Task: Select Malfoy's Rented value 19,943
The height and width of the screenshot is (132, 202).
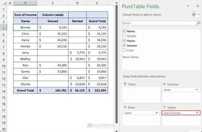Action: pos(77,59)
